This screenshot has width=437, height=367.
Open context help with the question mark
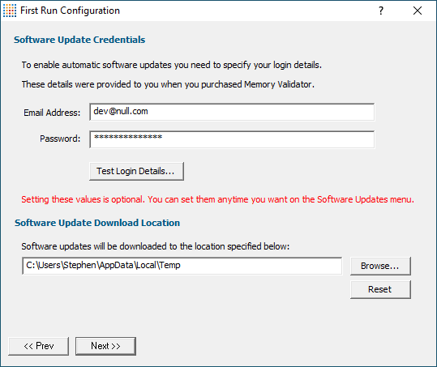[x=381, y=11]
